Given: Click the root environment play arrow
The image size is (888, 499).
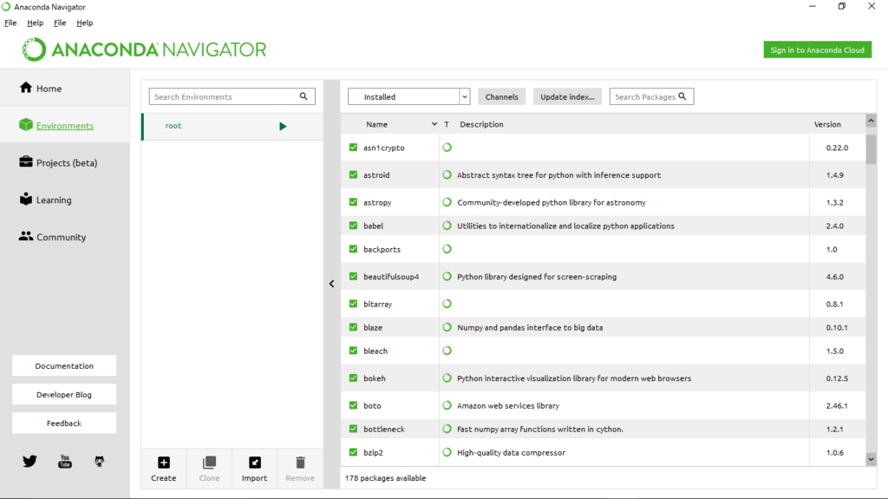Looking at the screenshot, I should 283,126.
